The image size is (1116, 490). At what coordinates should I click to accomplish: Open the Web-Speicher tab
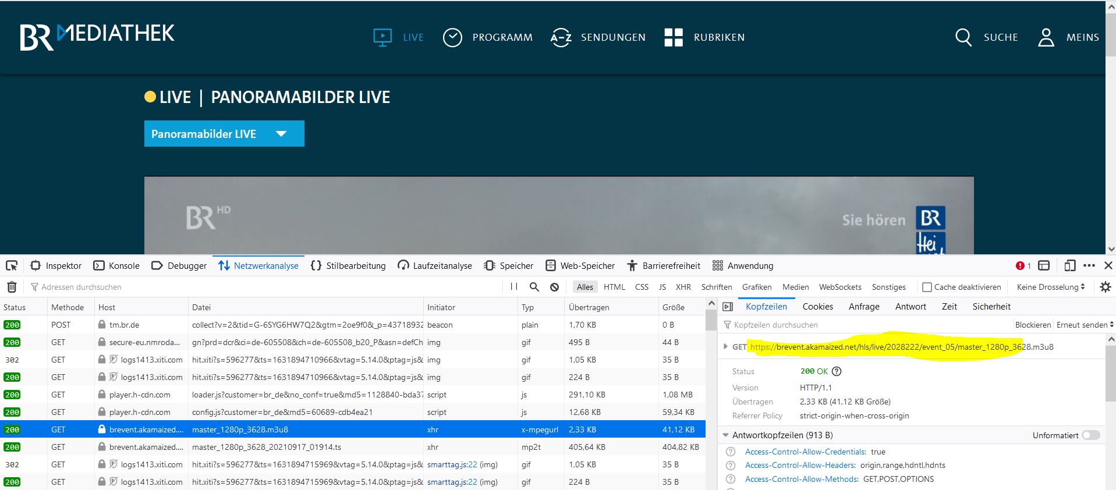click(580, 265)
